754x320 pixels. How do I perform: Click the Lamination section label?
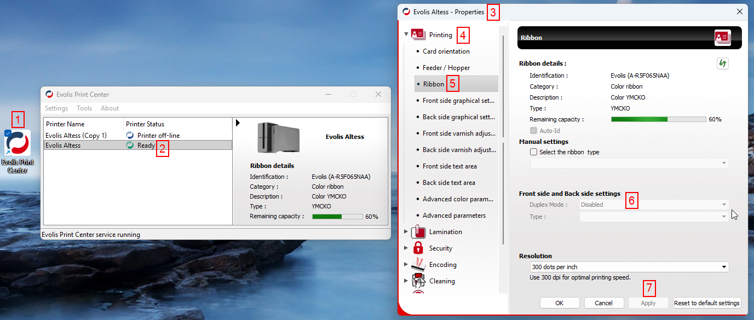(x=446, y=232)
